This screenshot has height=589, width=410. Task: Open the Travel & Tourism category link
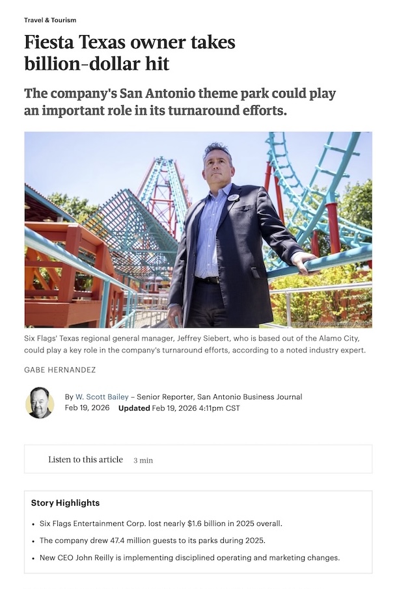(x=50, y=20)
